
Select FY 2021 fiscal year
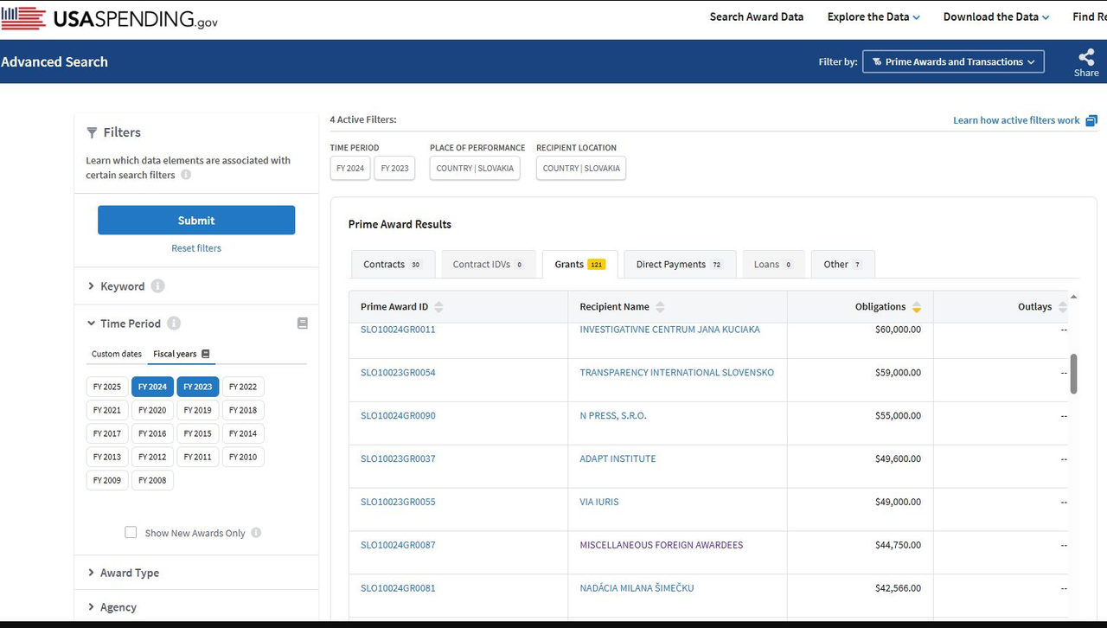[x=107, y=410]
